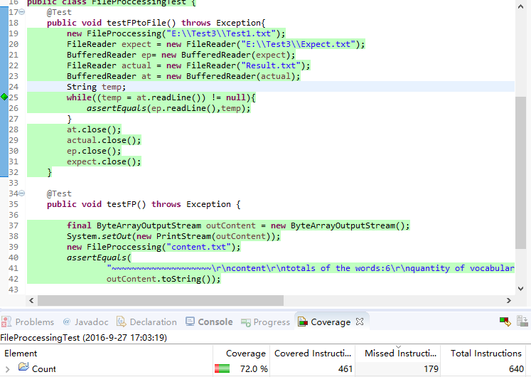Click the horizontal scroll left arrow

click(31, 300)
